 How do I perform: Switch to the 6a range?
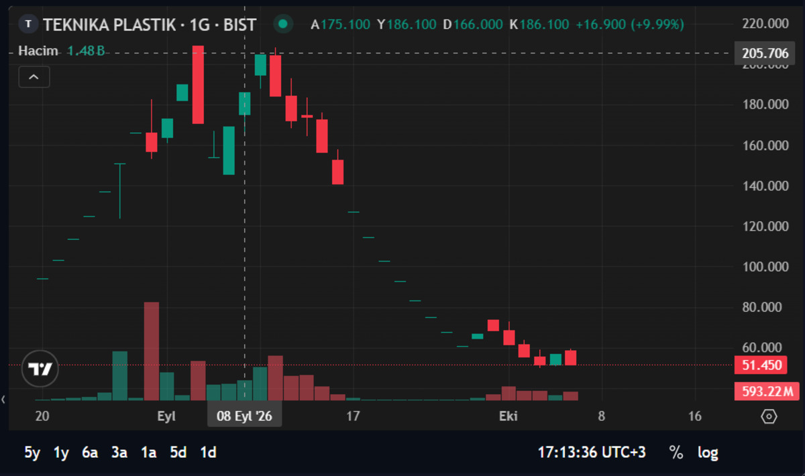point(90,453)
